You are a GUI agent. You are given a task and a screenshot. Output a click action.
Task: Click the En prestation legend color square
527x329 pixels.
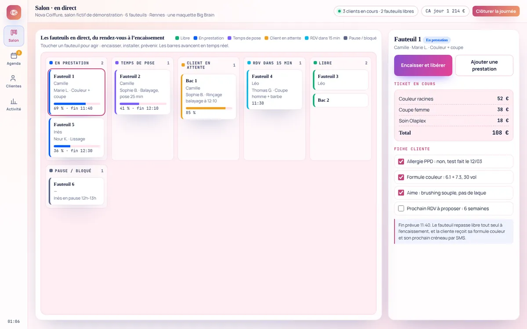click(x=195, y=38)
